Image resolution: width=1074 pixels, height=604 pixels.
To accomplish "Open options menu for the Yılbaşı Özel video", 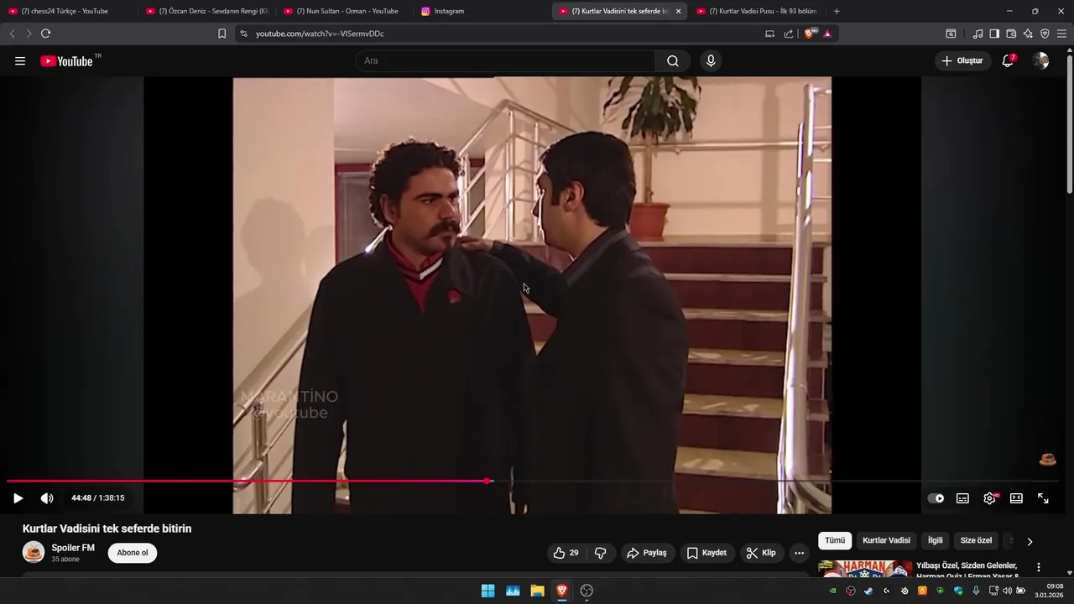I will coord(1039,567).
